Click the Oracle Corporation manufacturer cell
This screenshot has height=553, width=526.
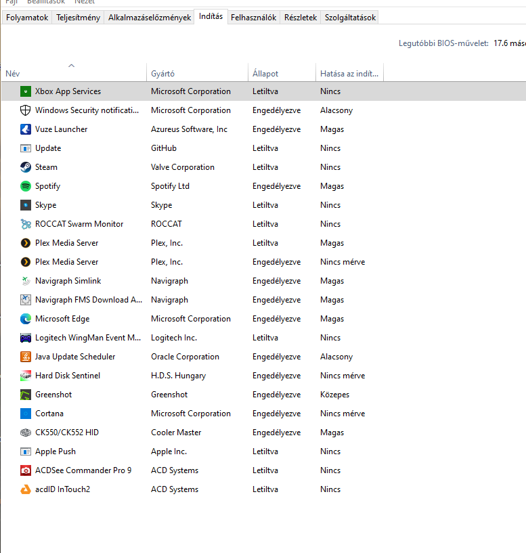tap(185, 357)
